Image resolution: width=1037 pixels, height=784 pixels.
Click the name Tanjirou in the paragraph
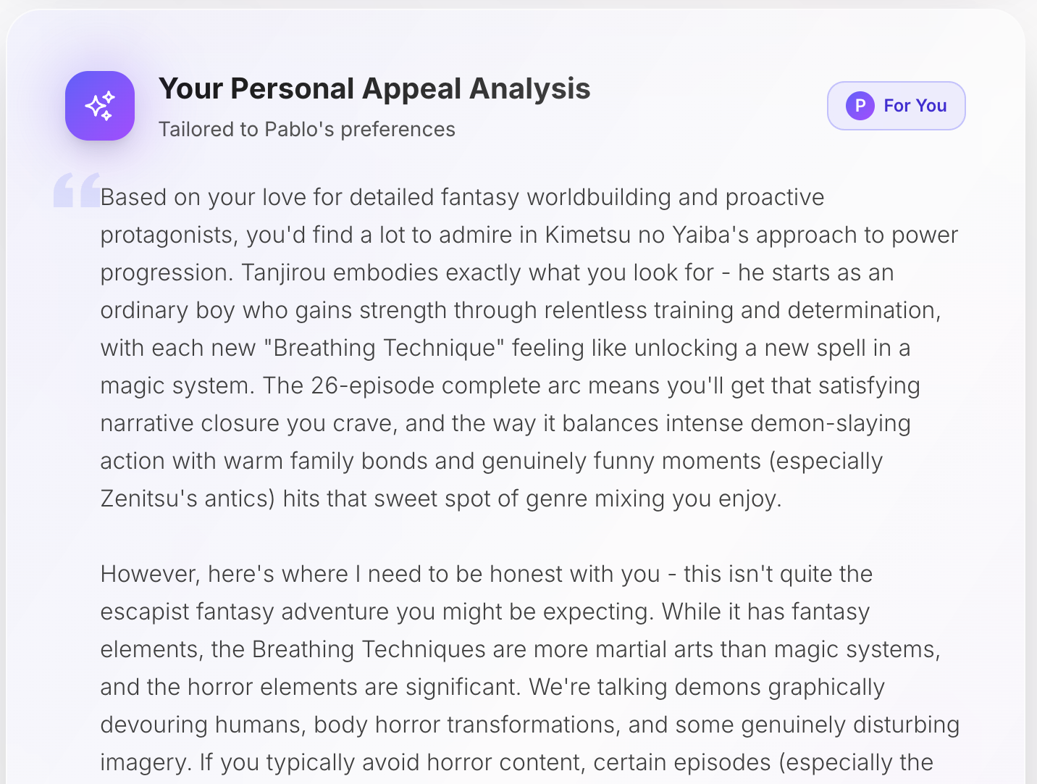pyautogui.click(x=283, y=272)
